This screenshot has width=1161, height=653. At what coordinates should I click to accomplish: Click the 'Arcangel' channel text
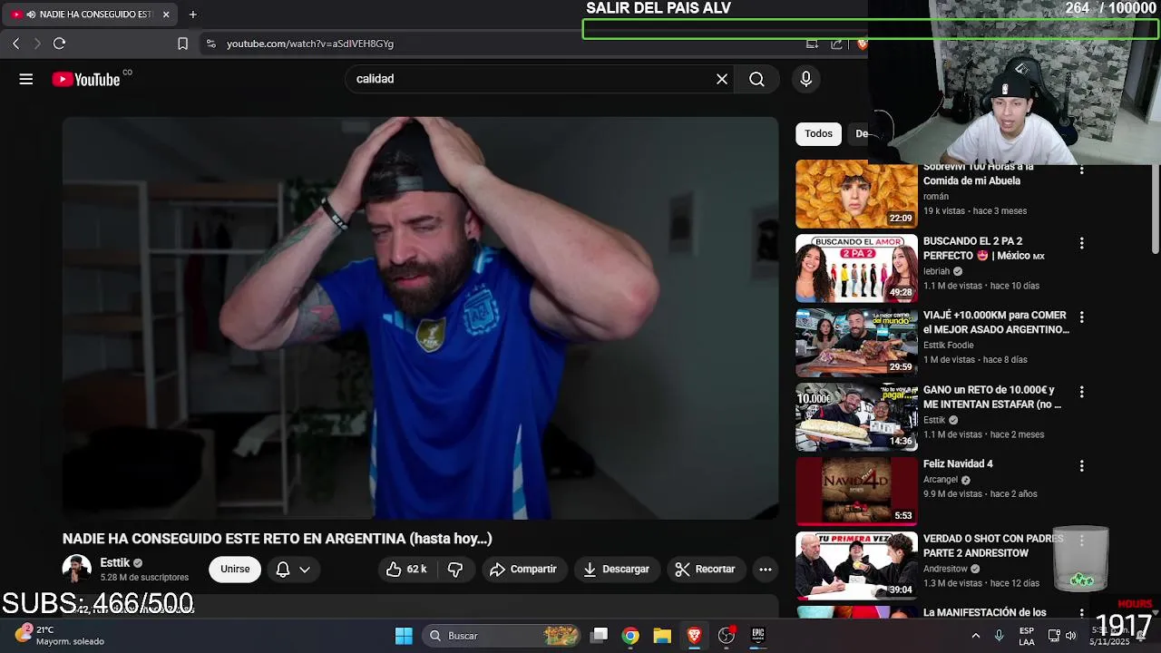(x=941, y=480)
